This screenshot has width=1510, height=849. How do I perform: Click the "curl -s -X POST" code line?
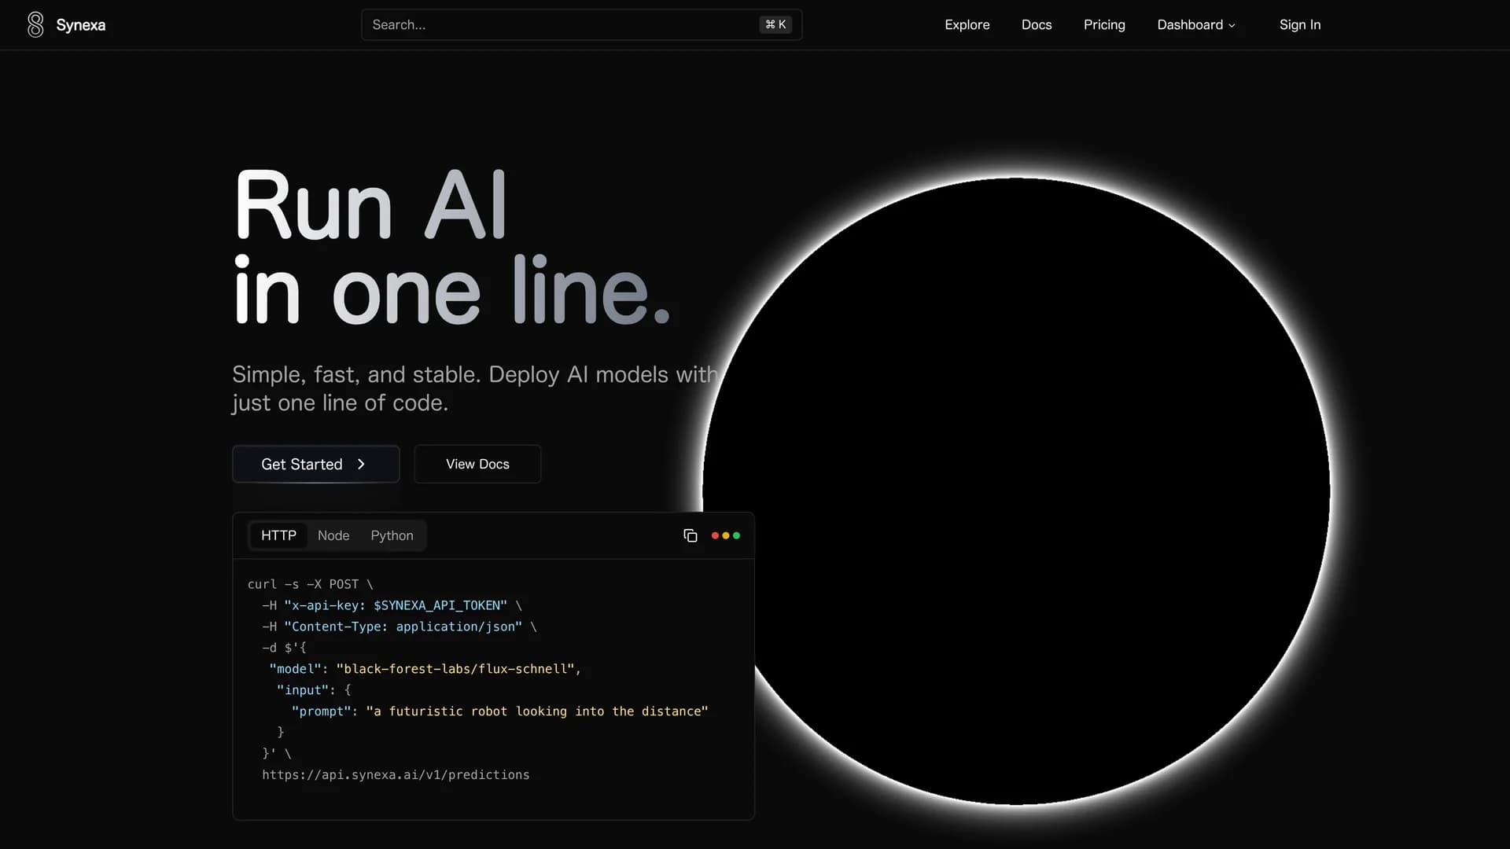point(310,584)
